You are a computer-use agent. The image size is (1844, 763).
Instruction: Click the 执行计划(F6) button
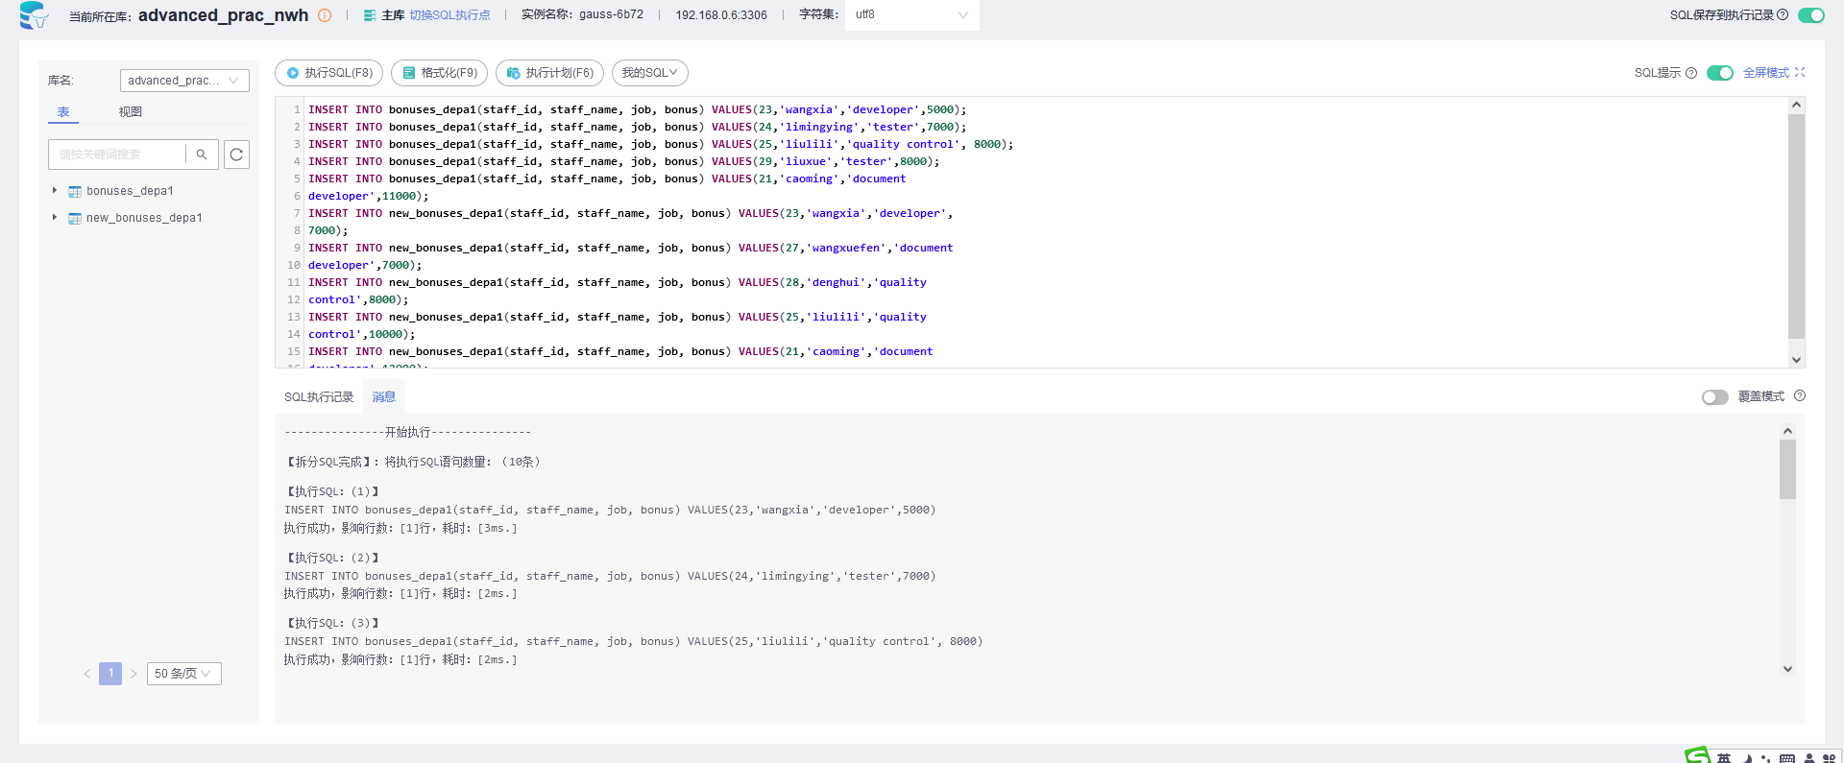coord(550,73)
